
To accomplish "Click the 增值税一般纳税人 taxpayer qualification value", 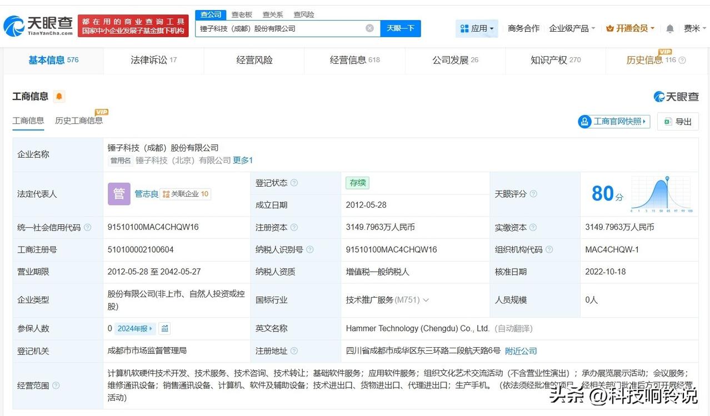I will coord(378,272).
